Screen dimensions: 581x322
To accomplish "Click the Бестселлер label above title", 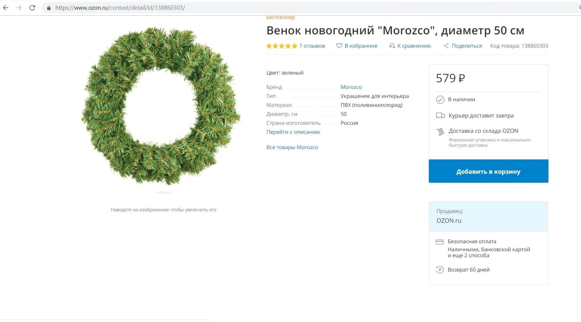I will click(280, 17).
